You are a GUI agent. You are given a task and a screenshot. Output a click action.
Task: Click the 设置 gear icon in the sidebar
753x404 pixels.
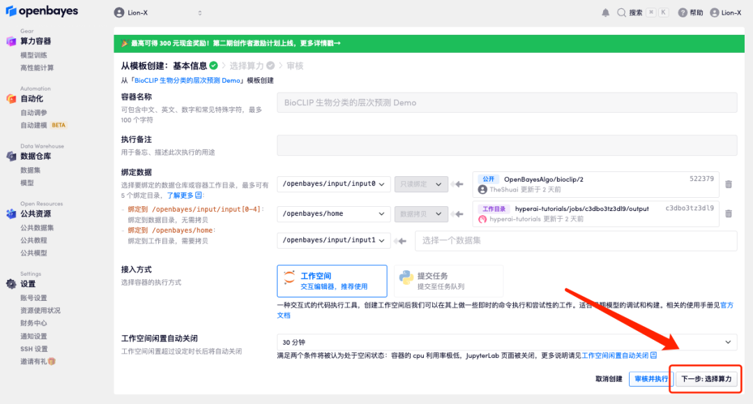pyautogui.click(x=10, y=283)
